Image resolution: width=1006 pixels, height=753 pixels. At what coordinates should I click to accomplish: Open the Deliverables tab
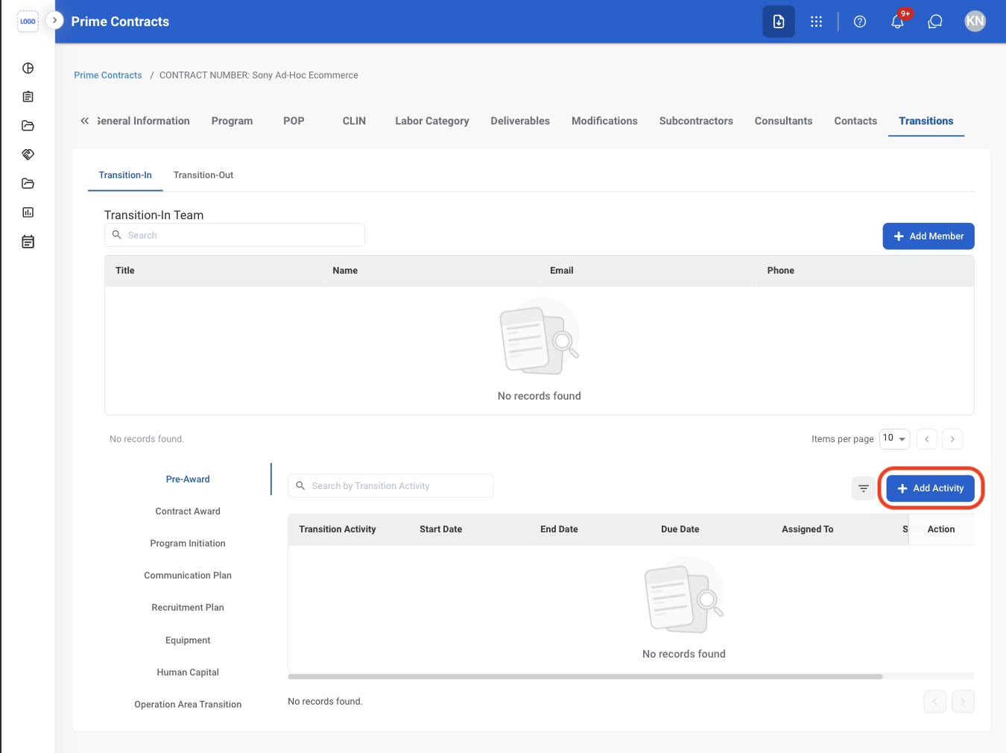pyautogui.click(x=520, y=121)
